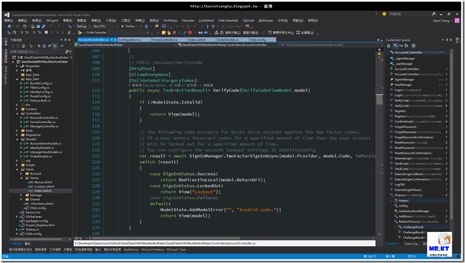Expand the Scripts folder in Solution Explorer
The image size is (465, 263).
[x=17, y=165]
